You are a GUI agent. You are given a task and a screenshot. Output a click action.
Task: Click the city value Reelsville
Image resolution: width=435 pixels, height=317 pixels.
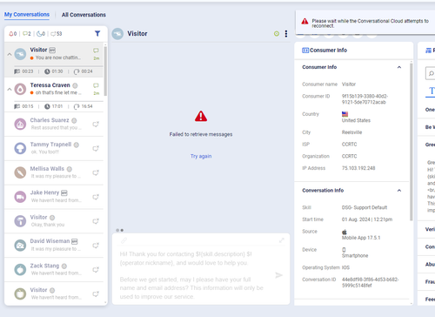click(x=351, y=132)
